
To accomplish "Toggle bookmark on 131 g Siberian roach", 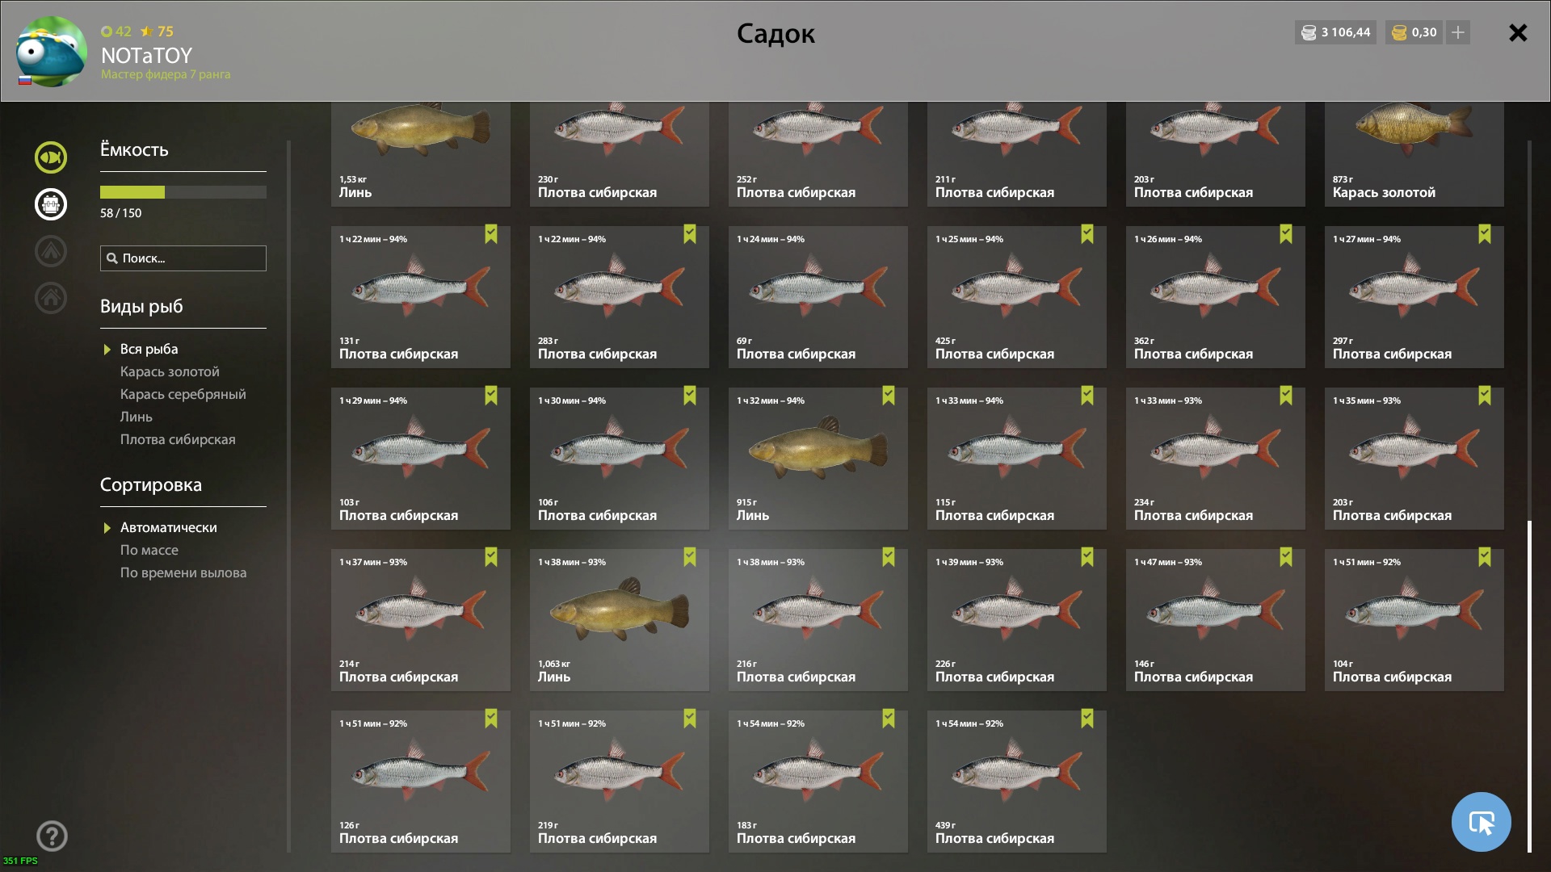I will (491, 234).
